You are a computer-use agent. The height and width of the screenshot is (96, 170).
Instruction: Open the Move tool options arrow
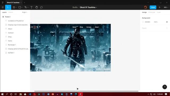(x=10, y=7)
